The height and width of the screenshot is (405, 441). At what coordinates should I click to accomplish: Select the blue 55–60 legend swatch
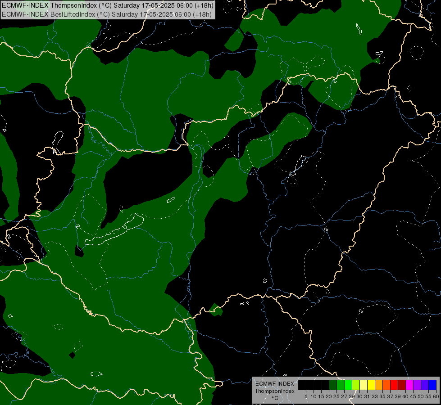pos(432,385)
